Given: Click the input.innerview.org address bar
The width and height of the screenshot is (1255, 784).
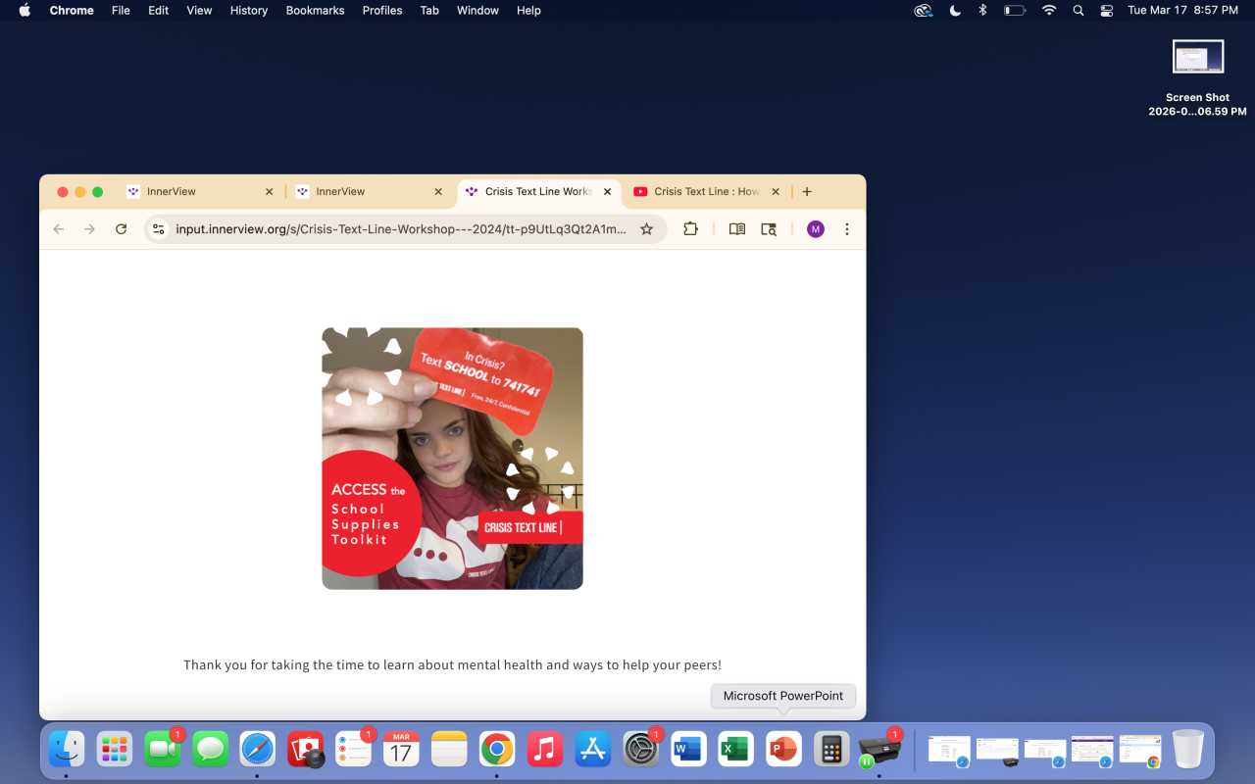Looking at the screenshot, I should (x=401, y=229).
